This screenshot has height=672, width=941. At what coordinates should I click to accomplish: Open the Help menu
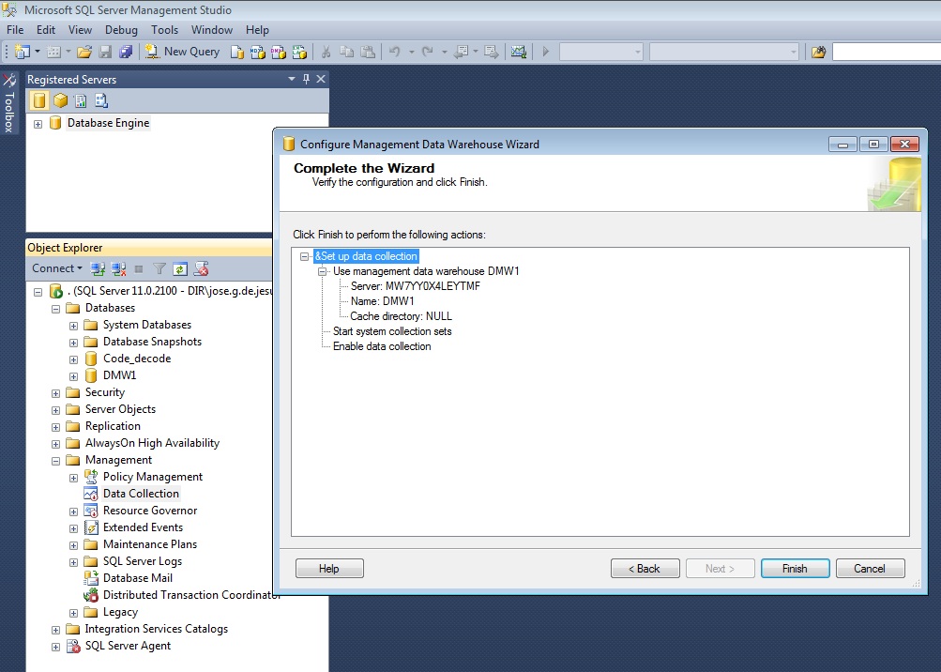point(257,29)
